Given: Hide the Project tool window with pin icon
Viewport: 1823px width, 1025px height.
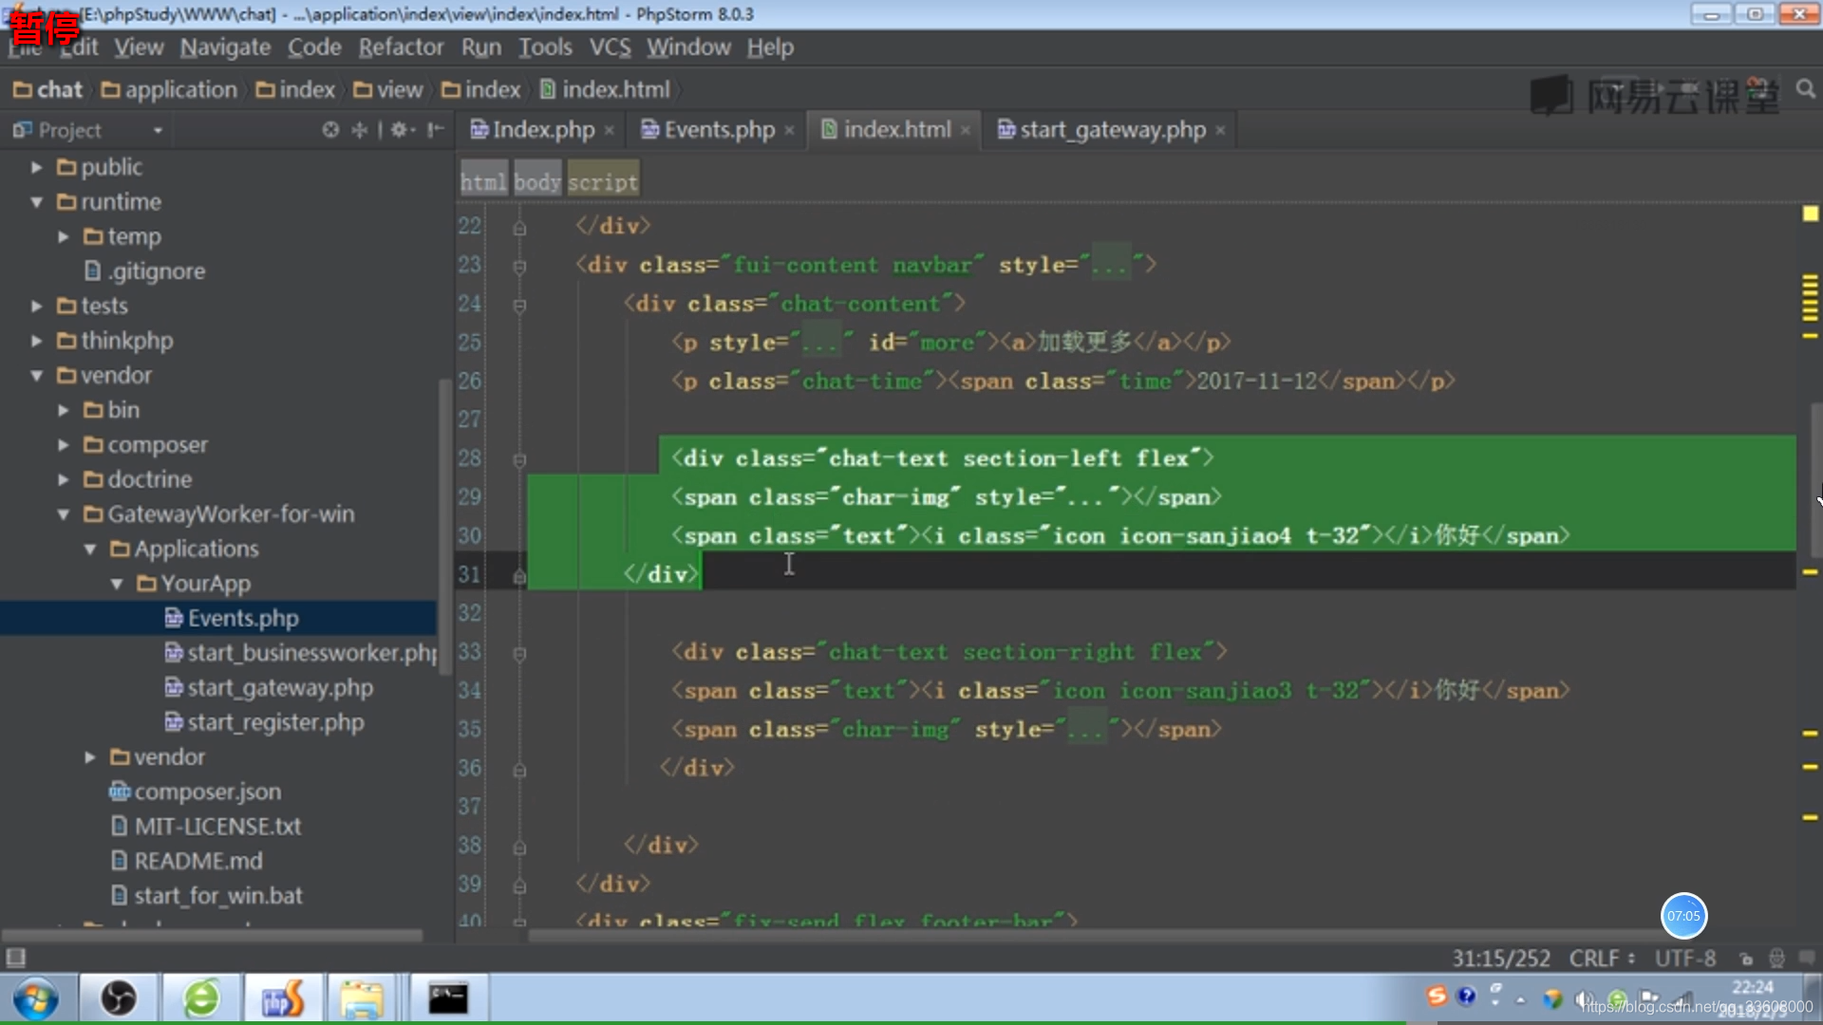Looking at the screenshot, I should point(435,130).
